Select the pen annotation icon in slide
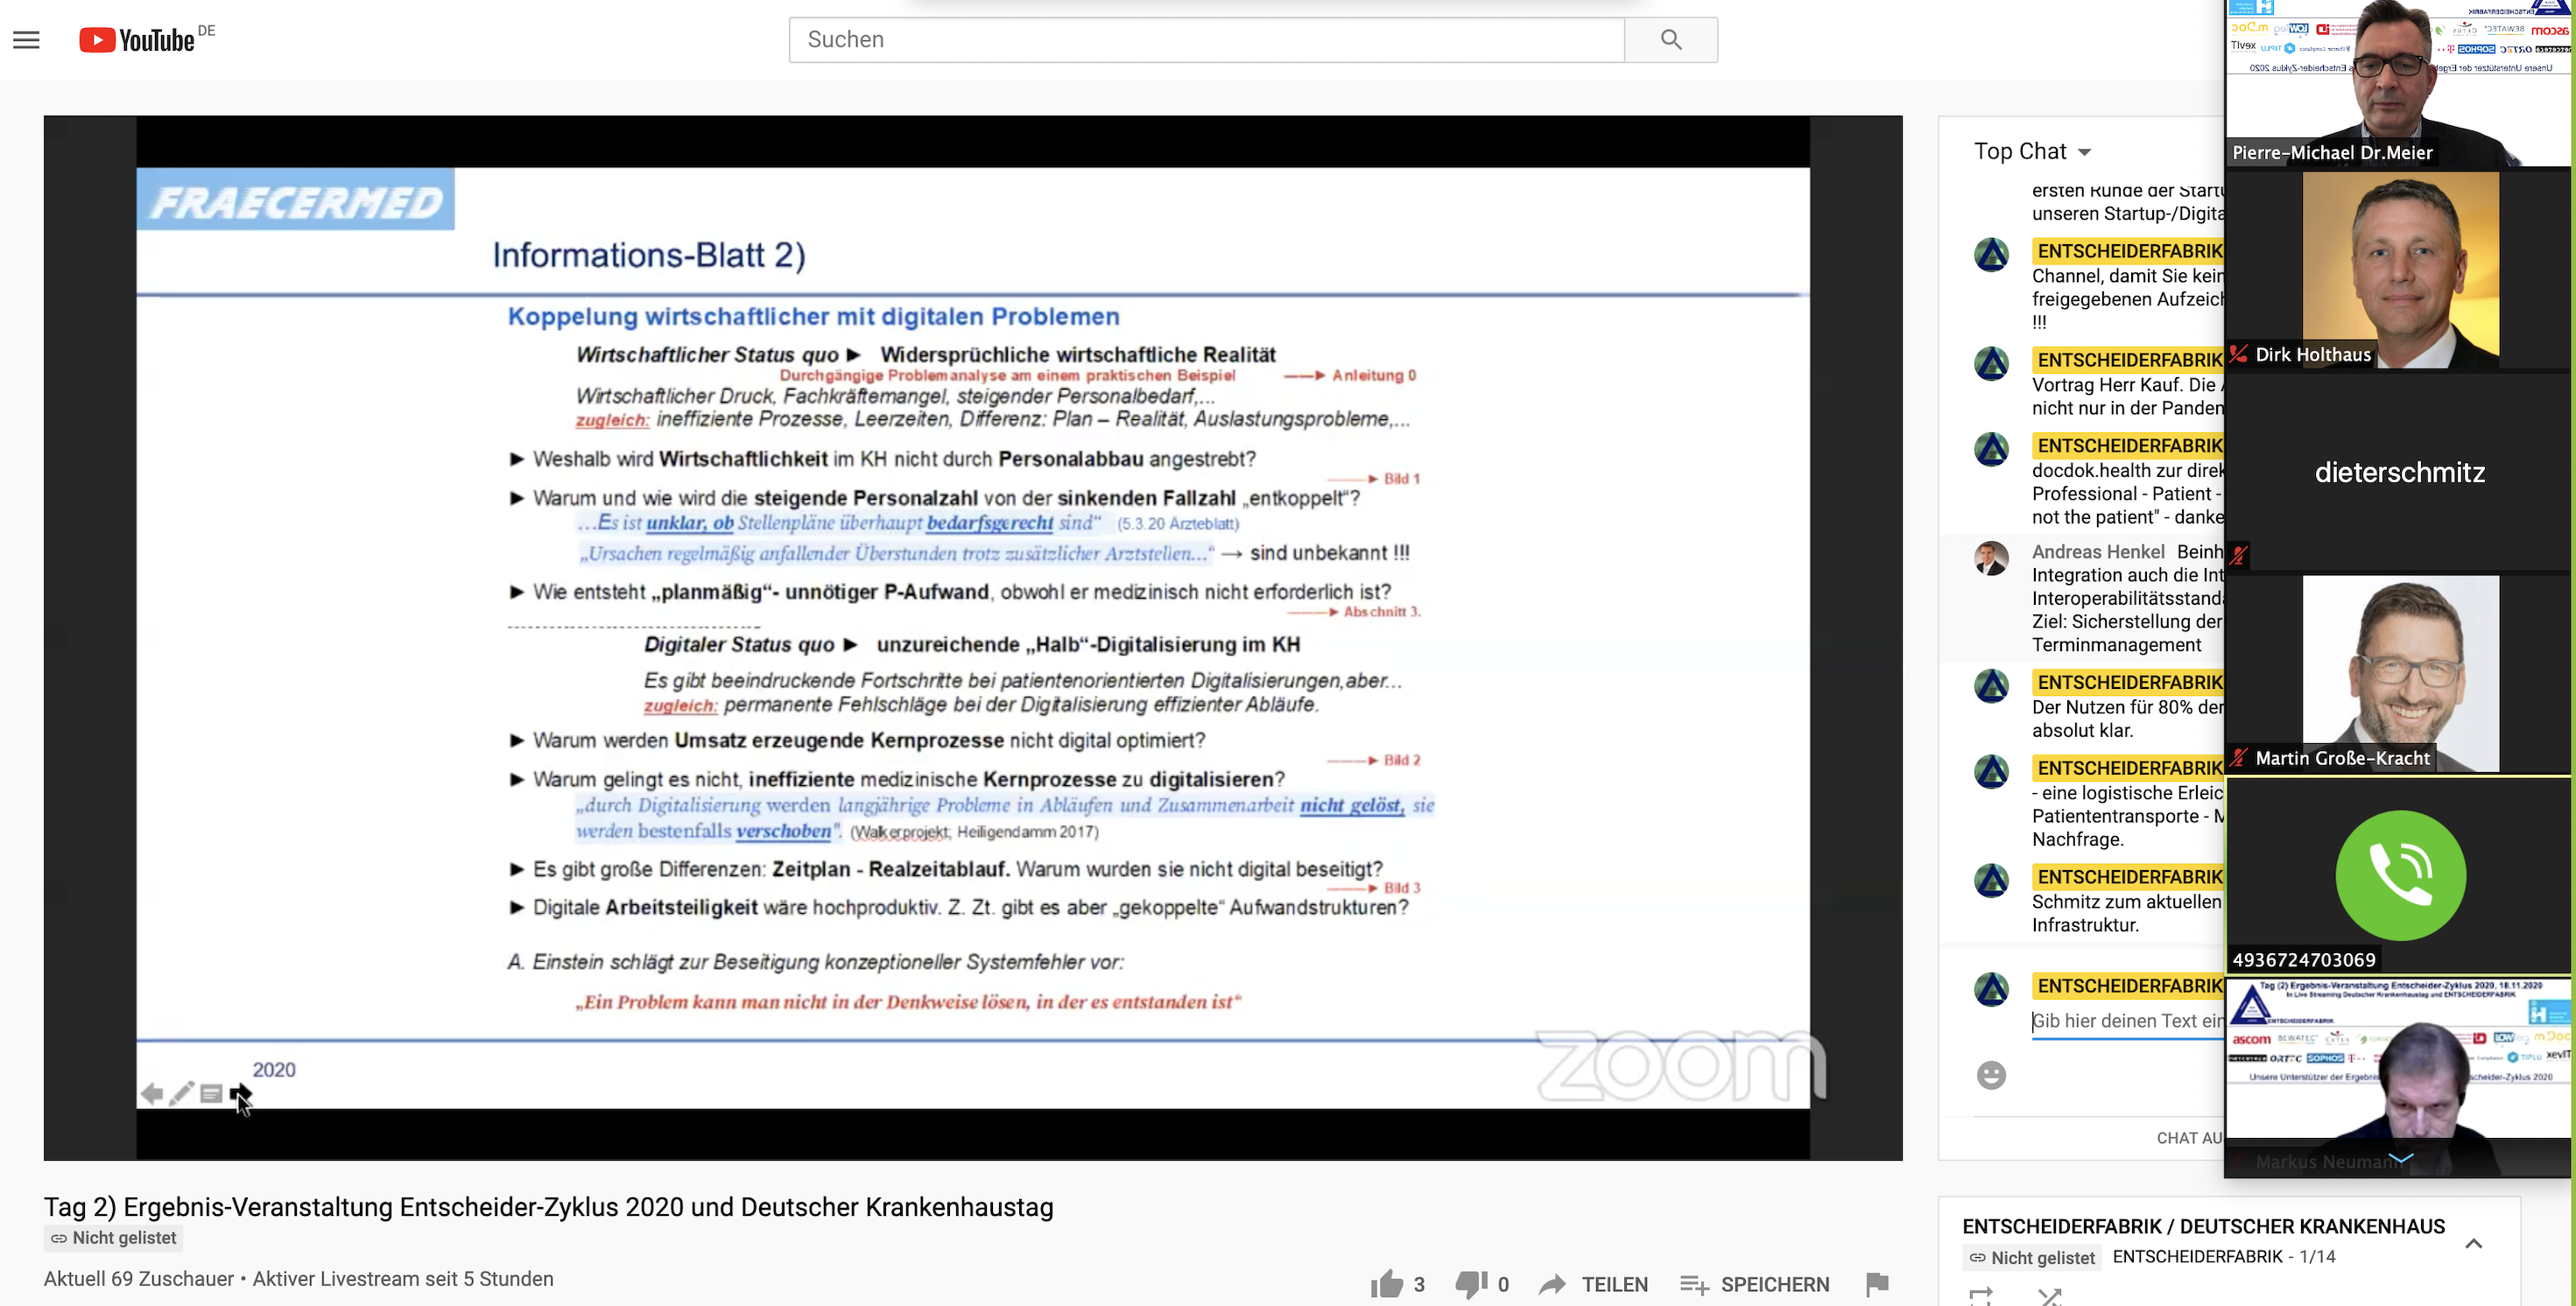The height and width of the screenshot is (1306, 2576). click(181, 1093)
